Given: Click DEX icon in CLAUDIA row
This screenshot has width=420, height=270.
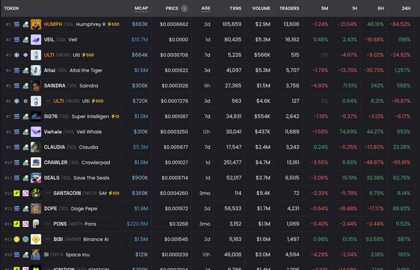Looking at the screenshot, I should click(25, 147).
